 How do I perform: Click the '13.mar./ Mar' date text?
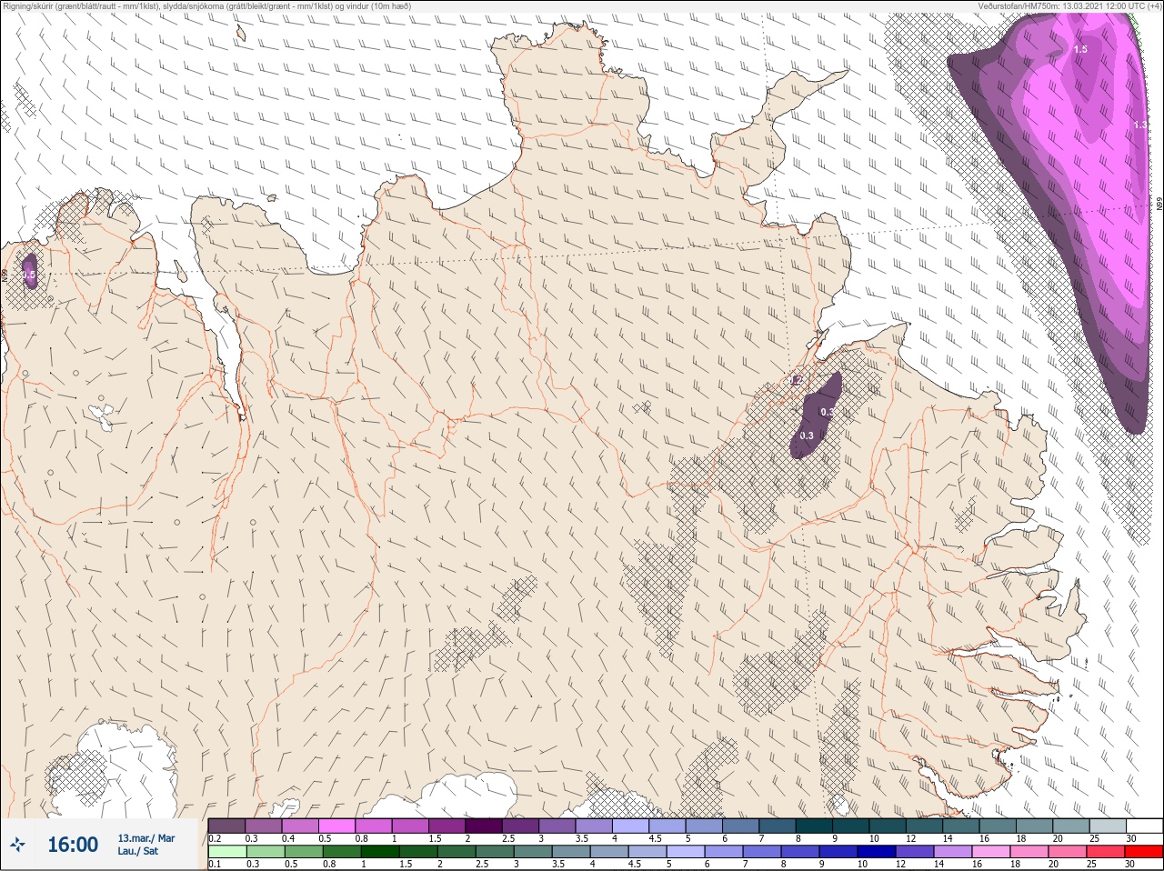coord(146,838)
